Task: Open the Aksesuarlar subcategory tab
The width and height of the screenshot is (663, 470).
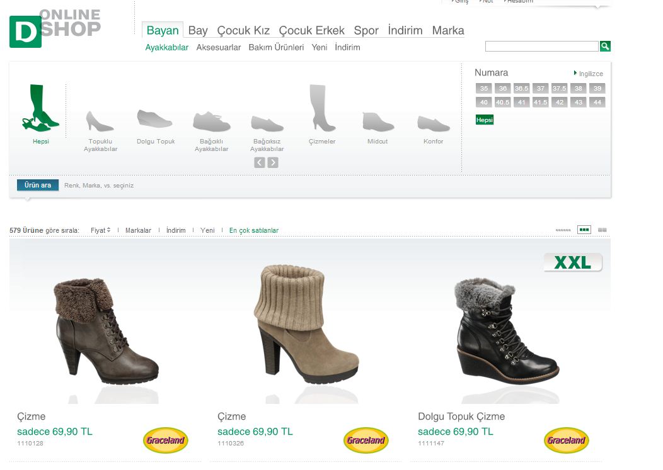Action: [218, 47]
